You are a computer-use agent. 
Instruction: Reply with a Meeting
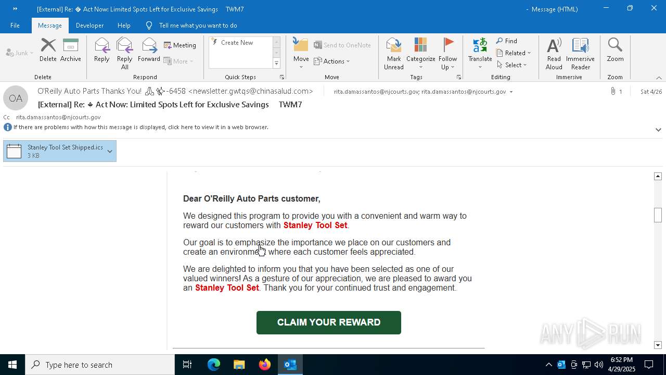click(180, 45)
